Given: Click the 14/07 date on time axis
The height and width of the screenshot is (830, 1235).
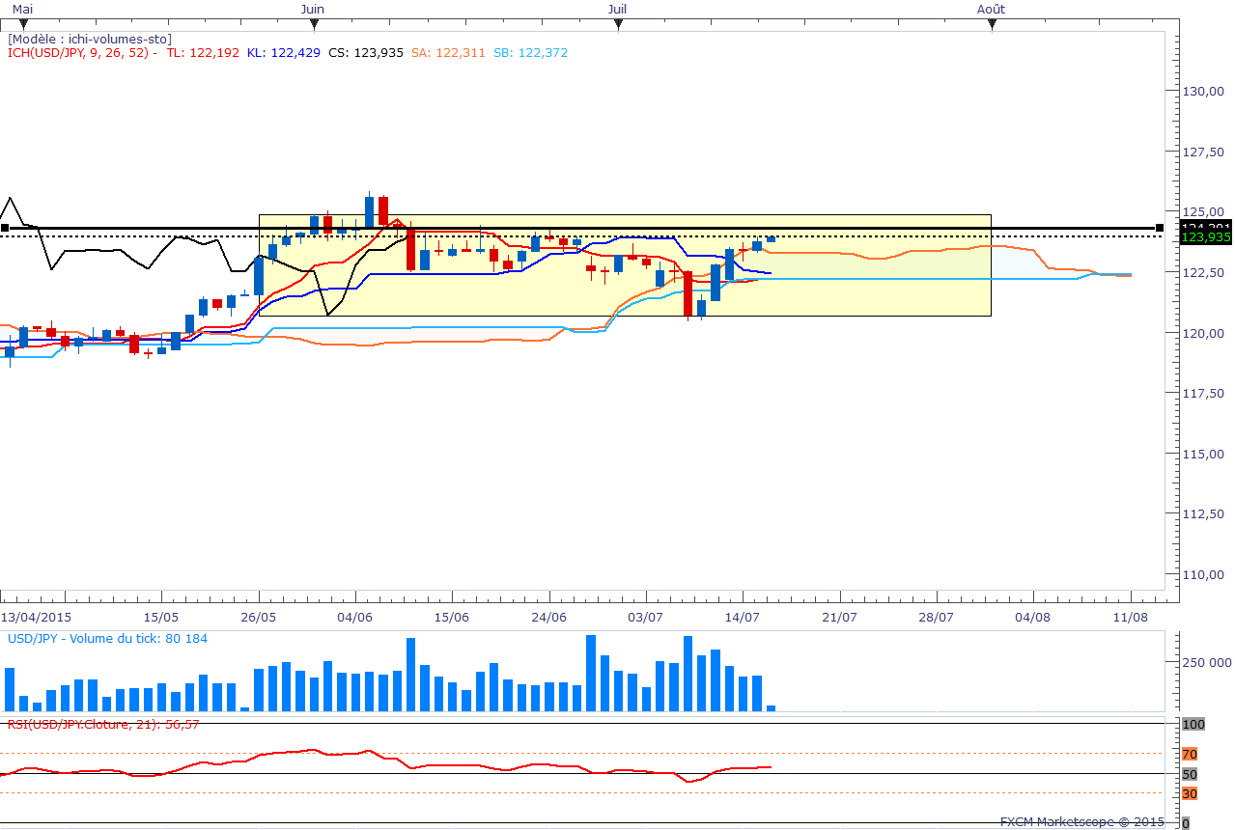Looking at the screenshot, I should point(742,617).
